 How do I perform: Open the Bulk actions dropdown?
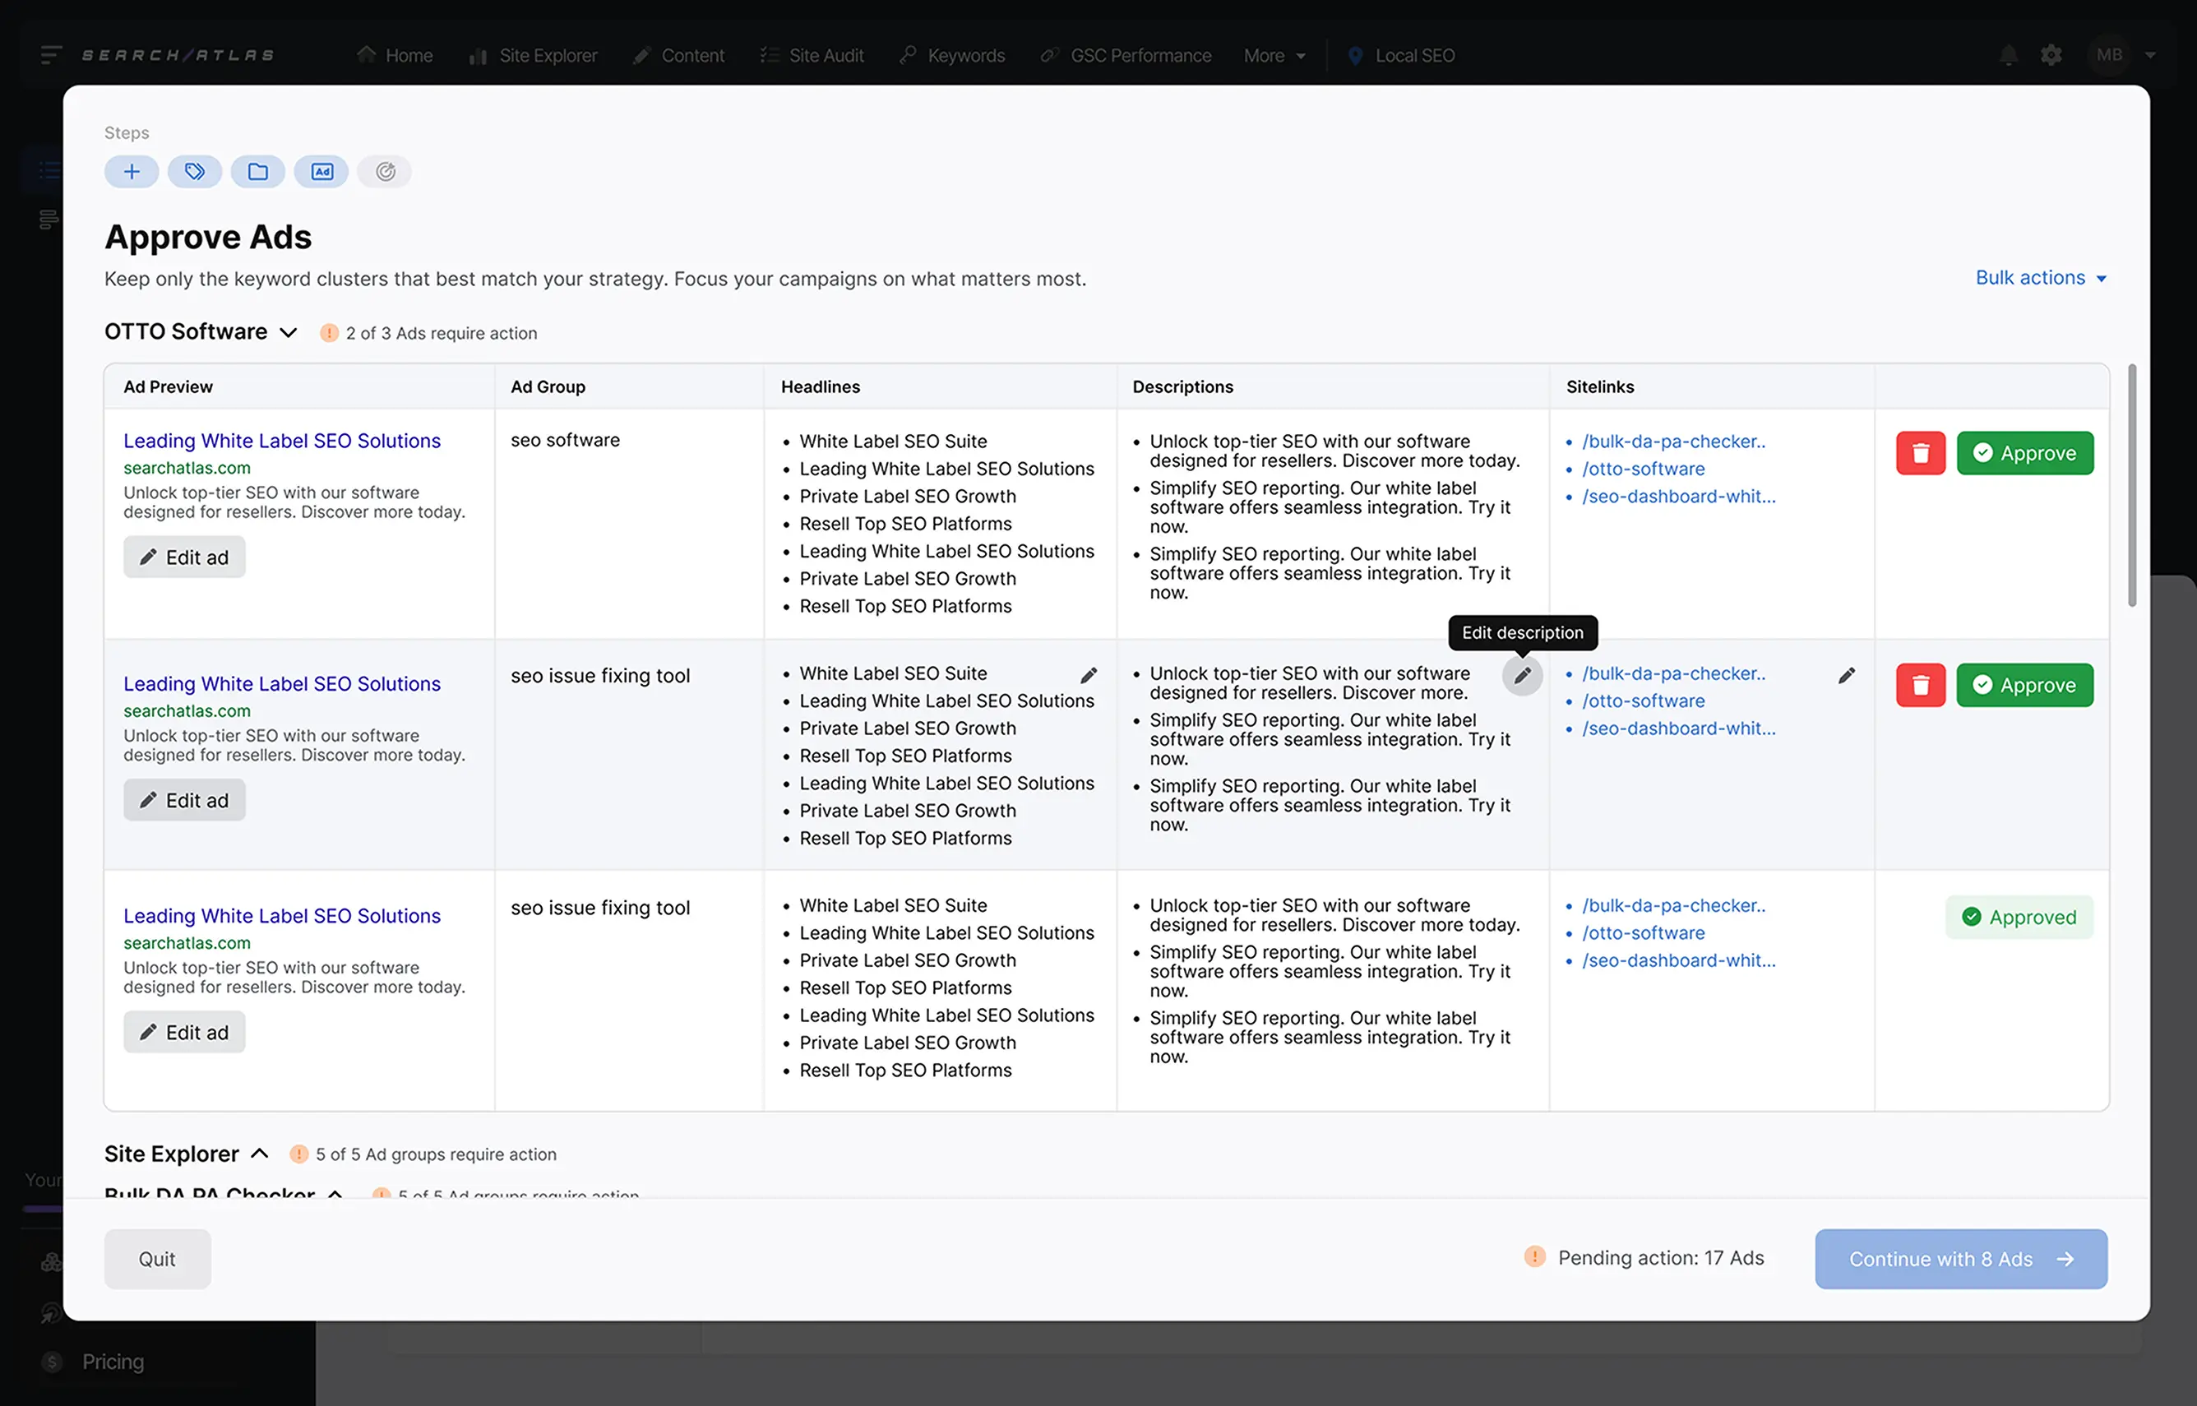(x=2040, y=278)
